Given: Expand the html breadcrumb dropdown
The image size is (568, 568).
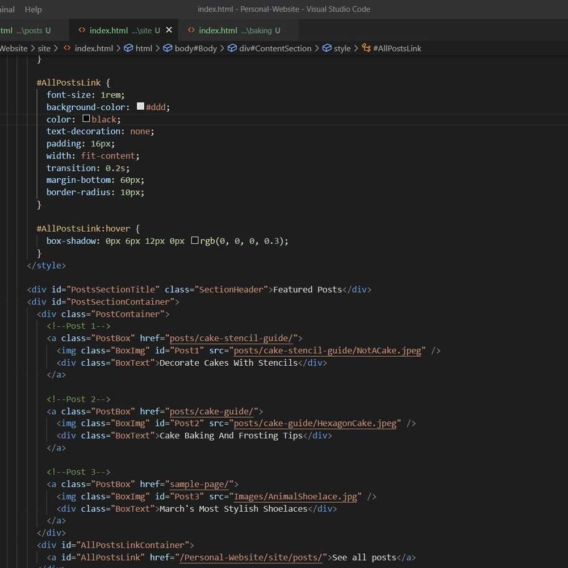Looking at the screenshot, I should click(x=144, y=48).
